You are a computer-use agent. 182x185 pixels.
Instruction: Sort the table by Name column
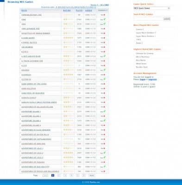(x=24, y=11)
